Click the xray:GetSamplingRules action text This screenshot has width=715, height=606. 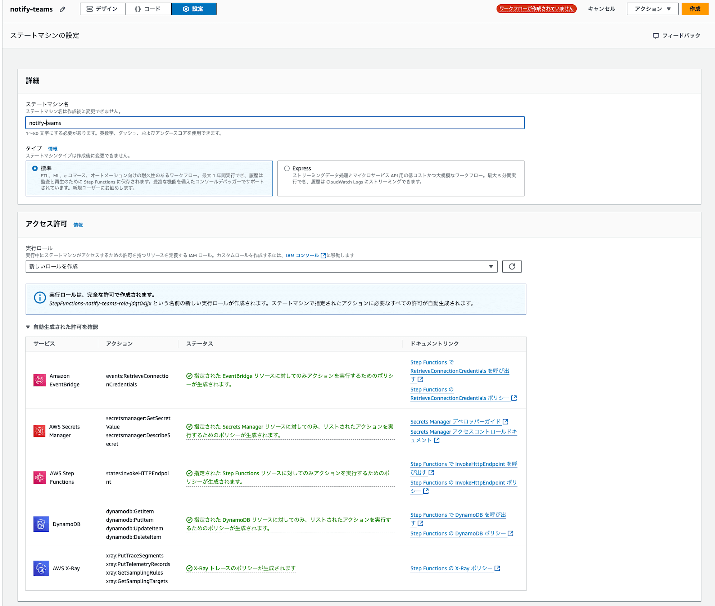(x=134, y=572)
